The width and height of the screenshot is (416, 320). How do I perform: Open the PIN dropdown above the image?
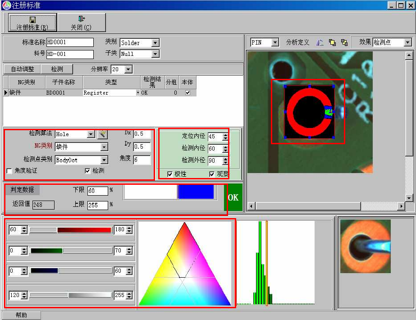tap(275, 42)
